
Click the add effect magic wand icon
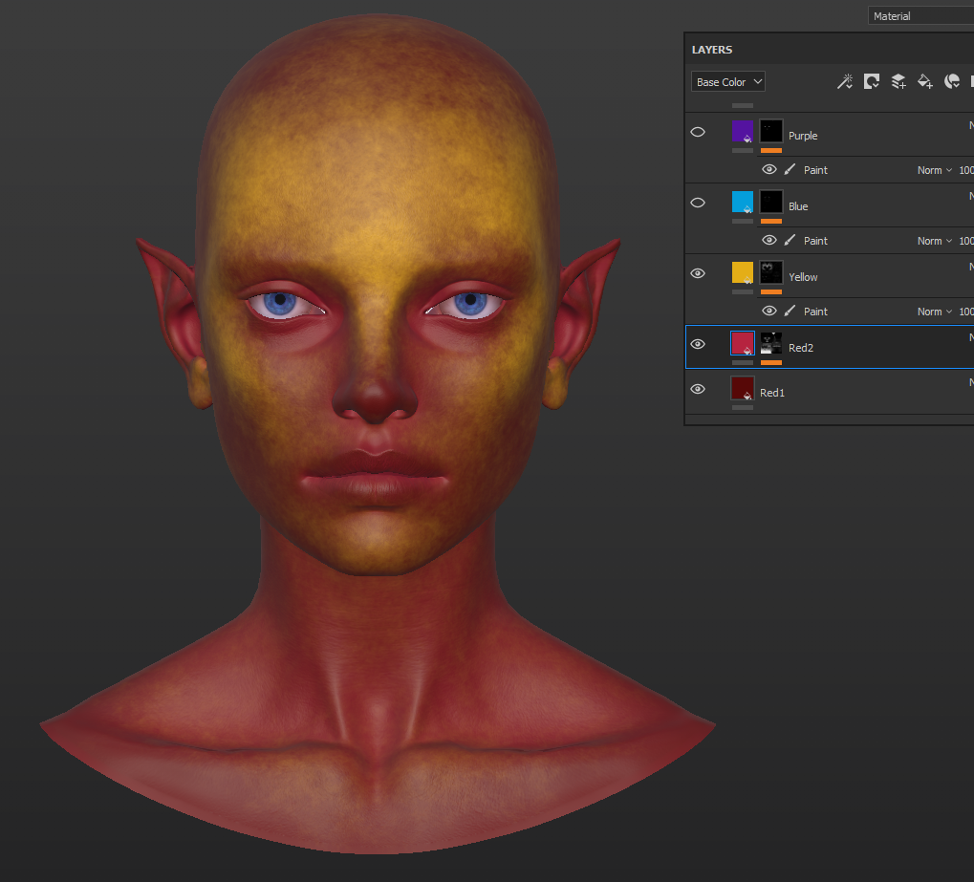click(x=844, y=82)
